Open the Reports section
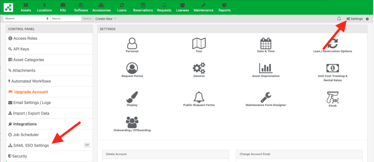The width and height of the screenshot is (374, 162). pos(225,7)
